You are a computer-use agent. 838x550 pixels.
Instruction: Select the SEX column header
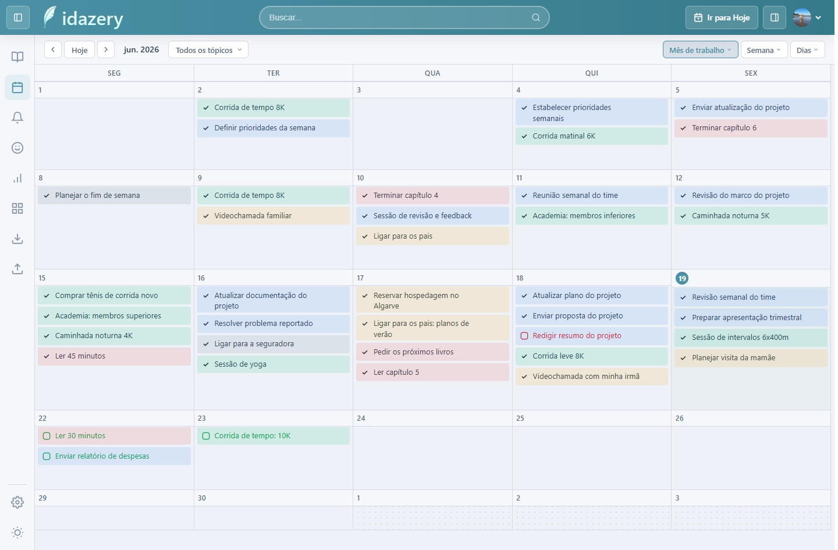[751, 73]
